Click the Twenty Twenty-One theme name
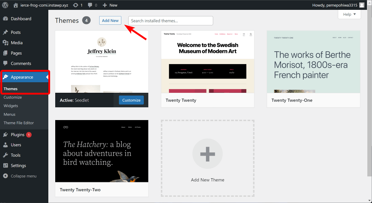Viewport: 372px width, 203px height. point(292,100)
